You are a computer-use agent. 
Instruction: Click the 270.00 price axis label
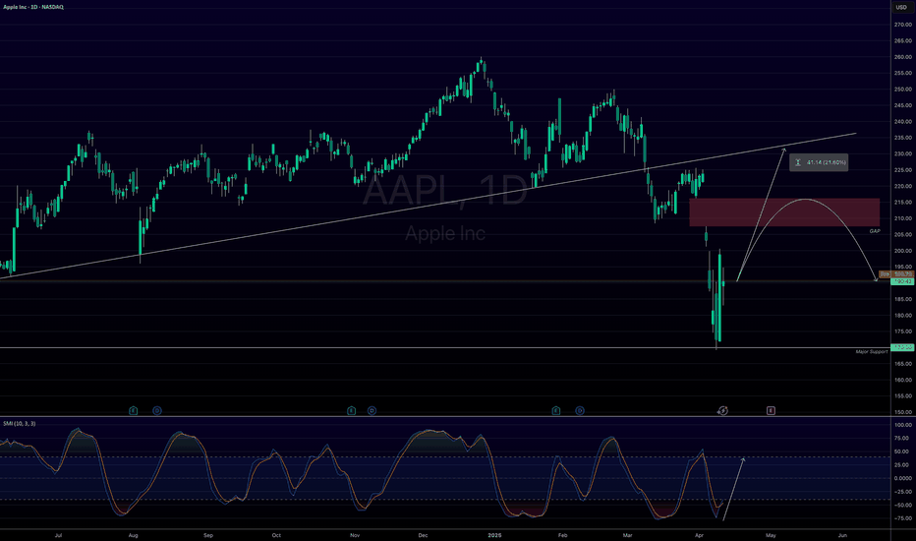902,25
